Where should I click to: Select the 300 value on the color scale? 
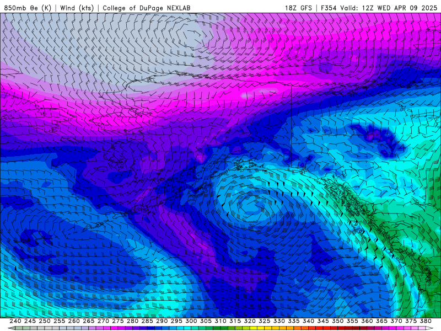pos(191,321)
